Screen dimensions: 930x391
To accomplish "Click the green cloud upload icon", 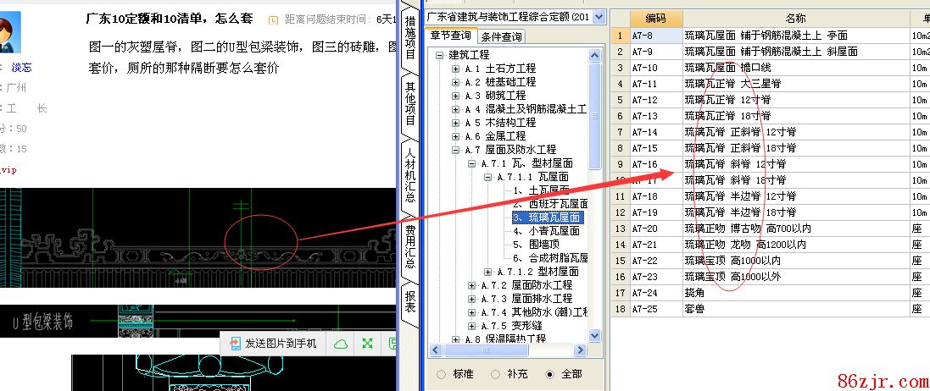I will click(x=340, y=344).
